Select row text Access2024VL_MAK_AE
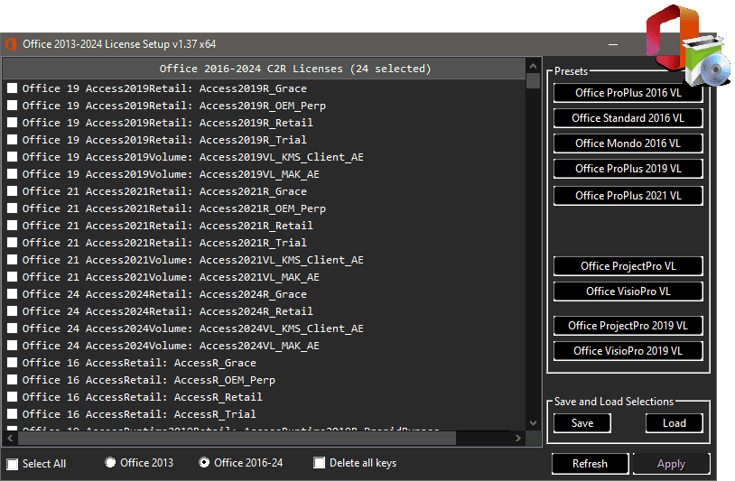Image resolution: width=735 pixels, height=481 pixels. pyautogui.click(x=259, y=346)
